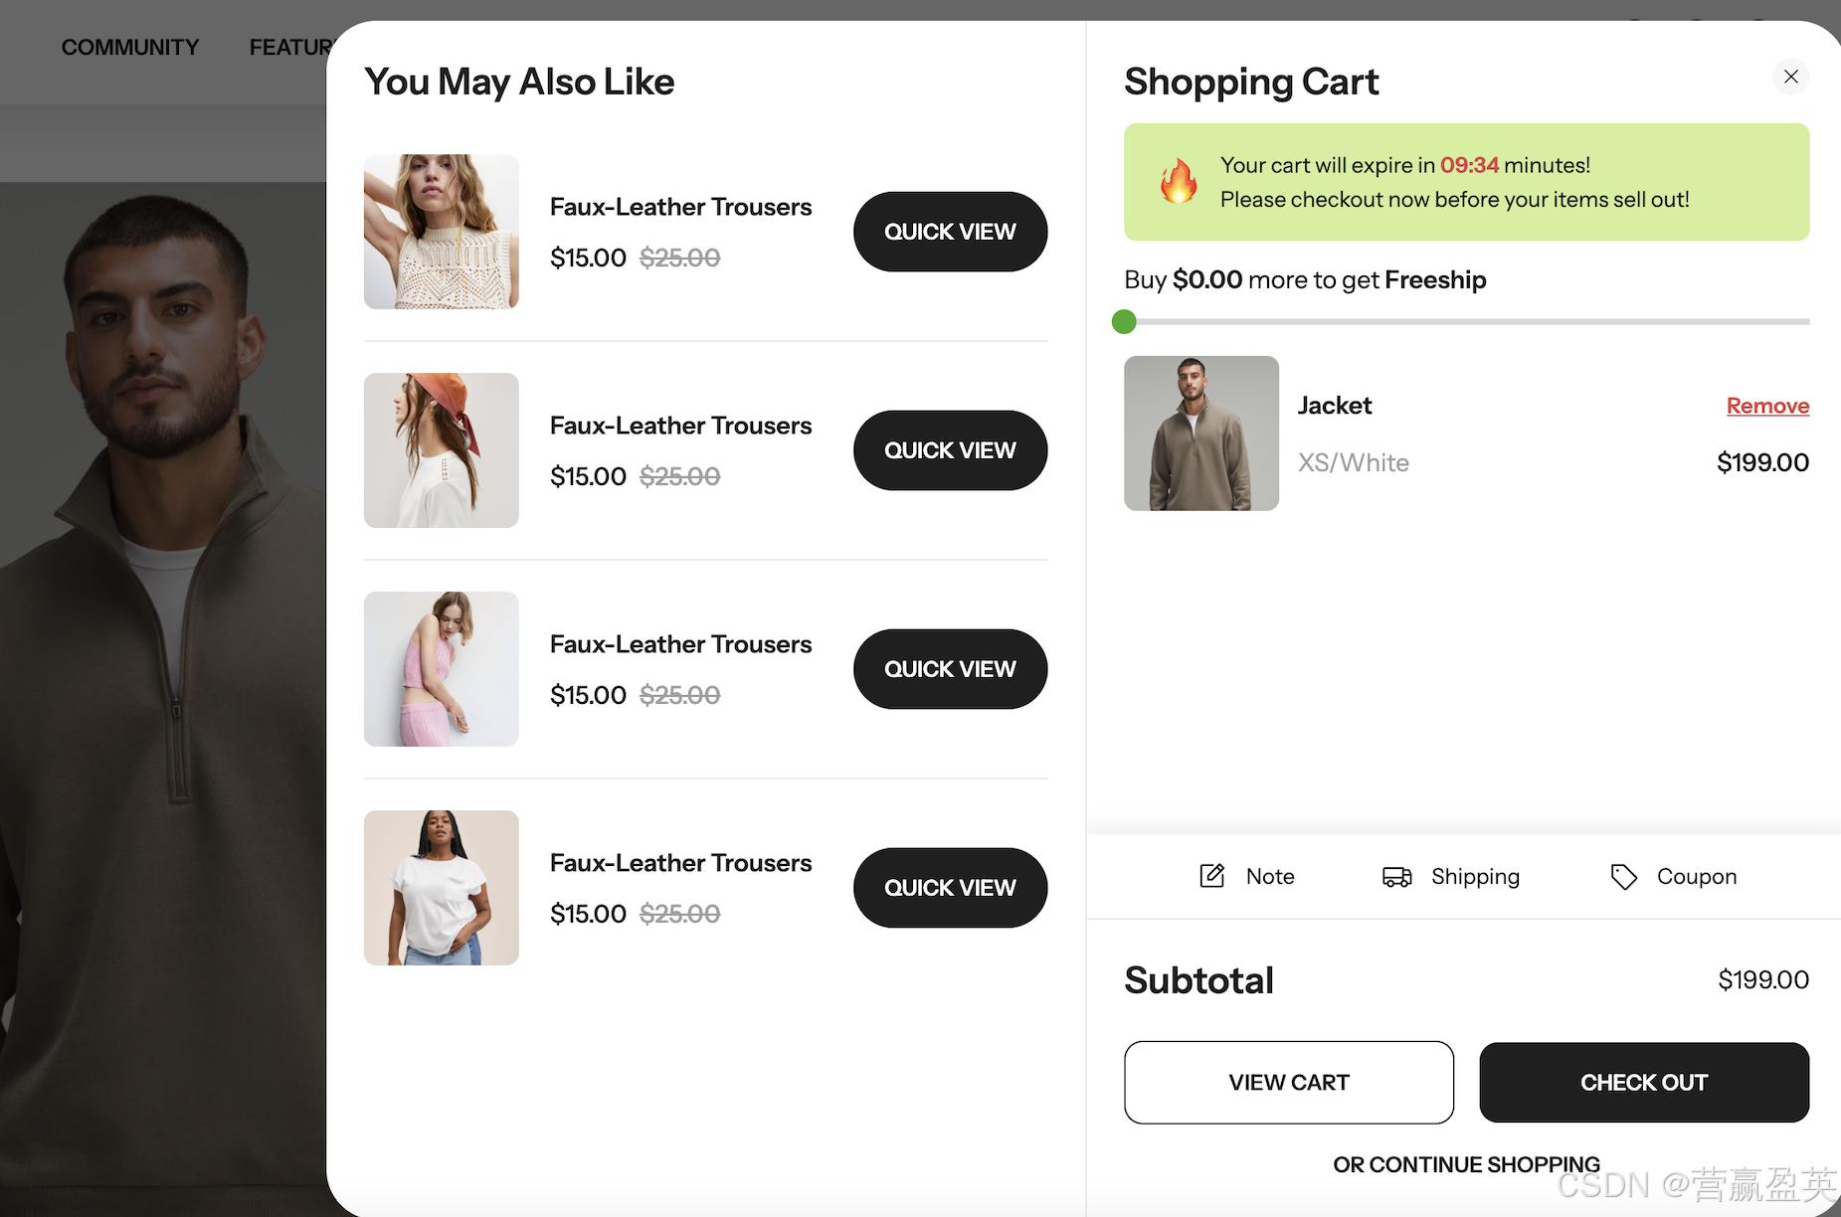
Task: Open the Coupon entry
Action: pos(1672,876)
